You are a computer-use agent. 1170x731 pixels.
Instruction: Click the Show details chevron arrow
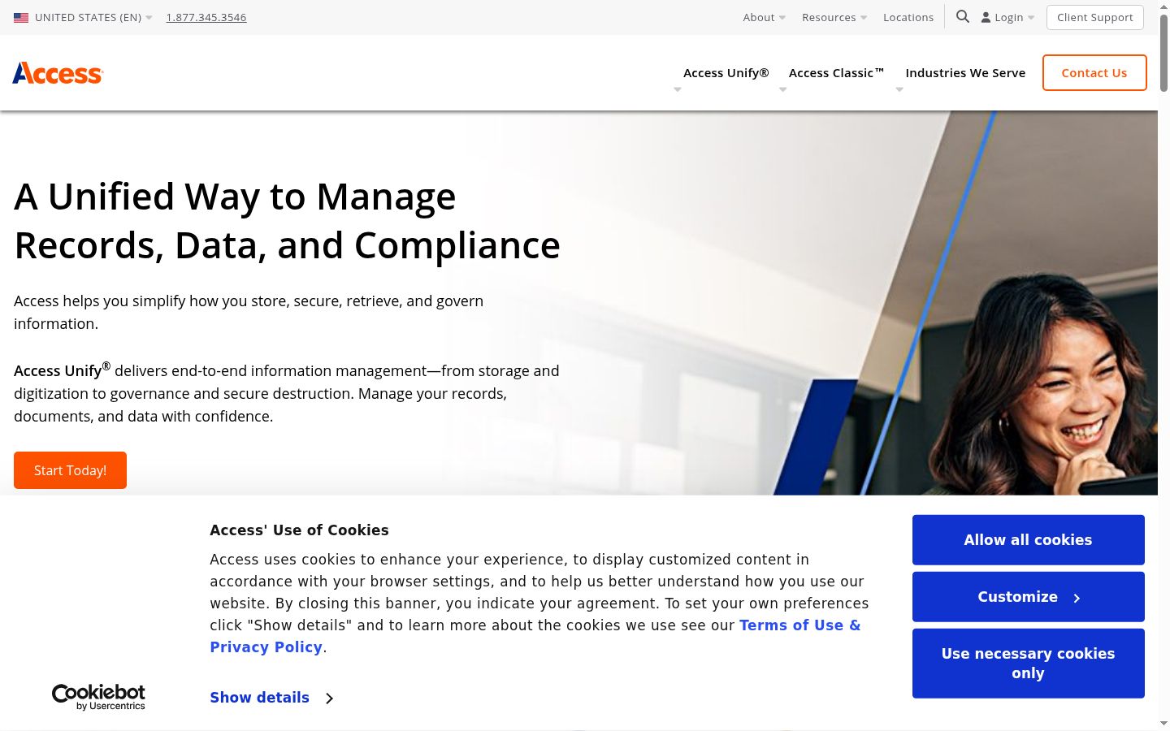point(329,698)
